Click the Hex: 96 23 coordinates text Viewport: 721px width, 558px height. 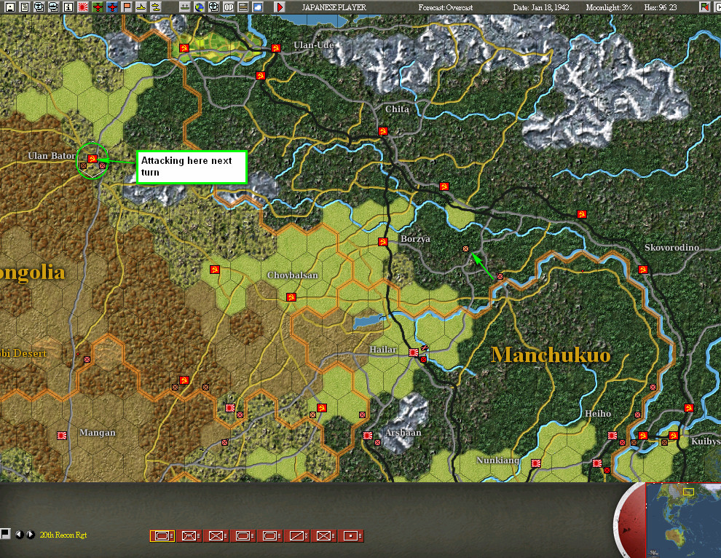click(x=661, y=7)
